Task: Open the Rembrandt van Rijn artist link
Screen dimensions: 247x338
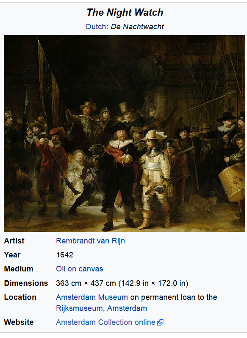Action: click(x=90, y=241)
